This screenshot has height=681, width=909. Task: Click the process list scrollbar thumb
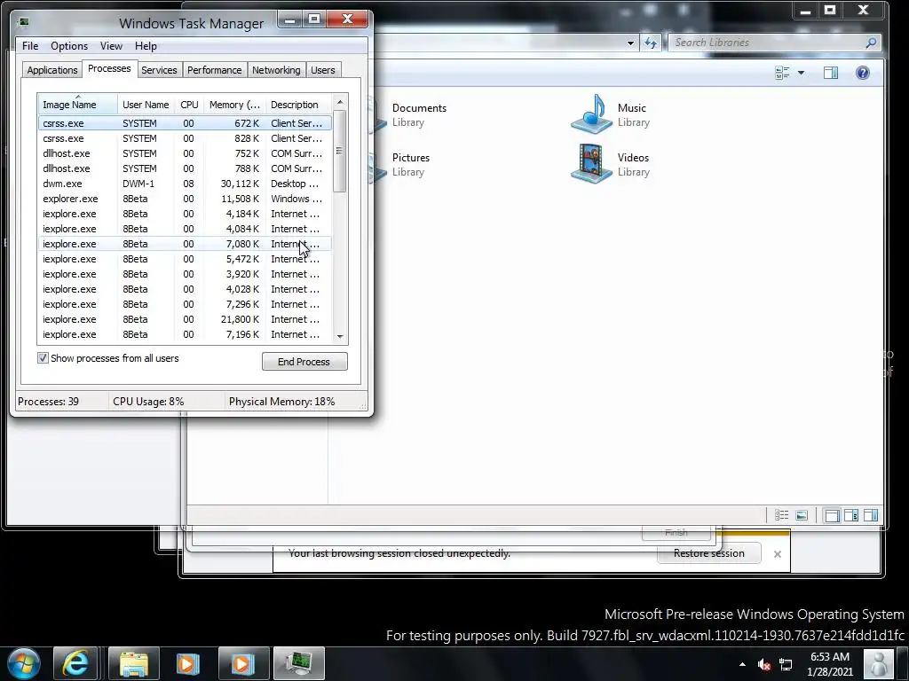[340, 151]
